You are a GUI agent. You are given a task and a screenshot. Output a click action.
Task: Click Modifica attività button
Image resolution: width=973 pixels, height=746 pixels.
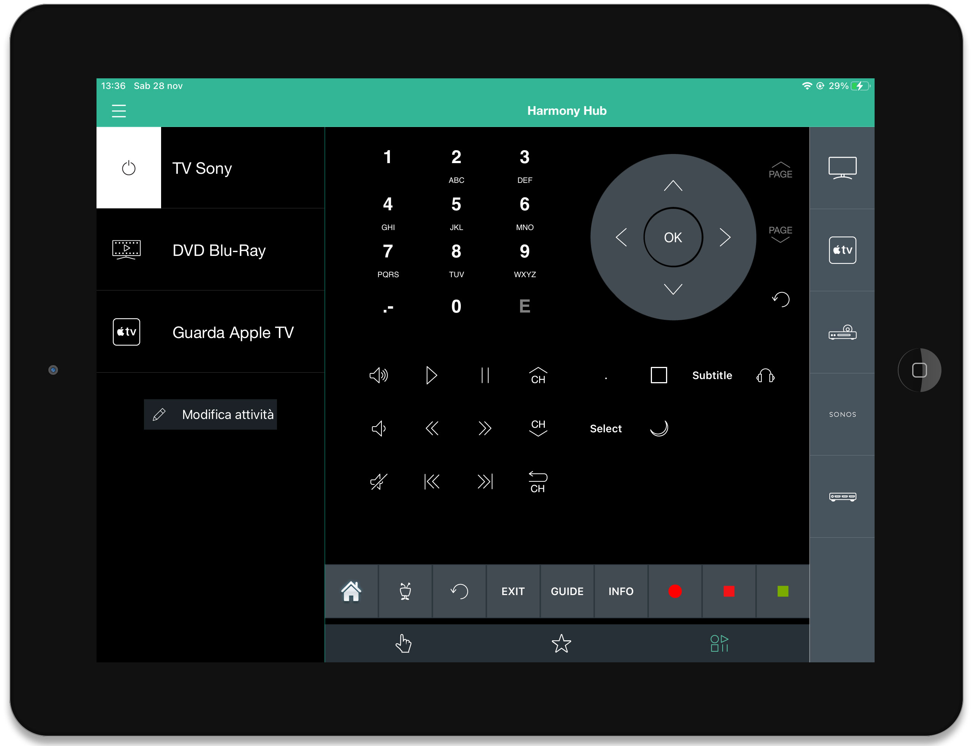[210, 414]
